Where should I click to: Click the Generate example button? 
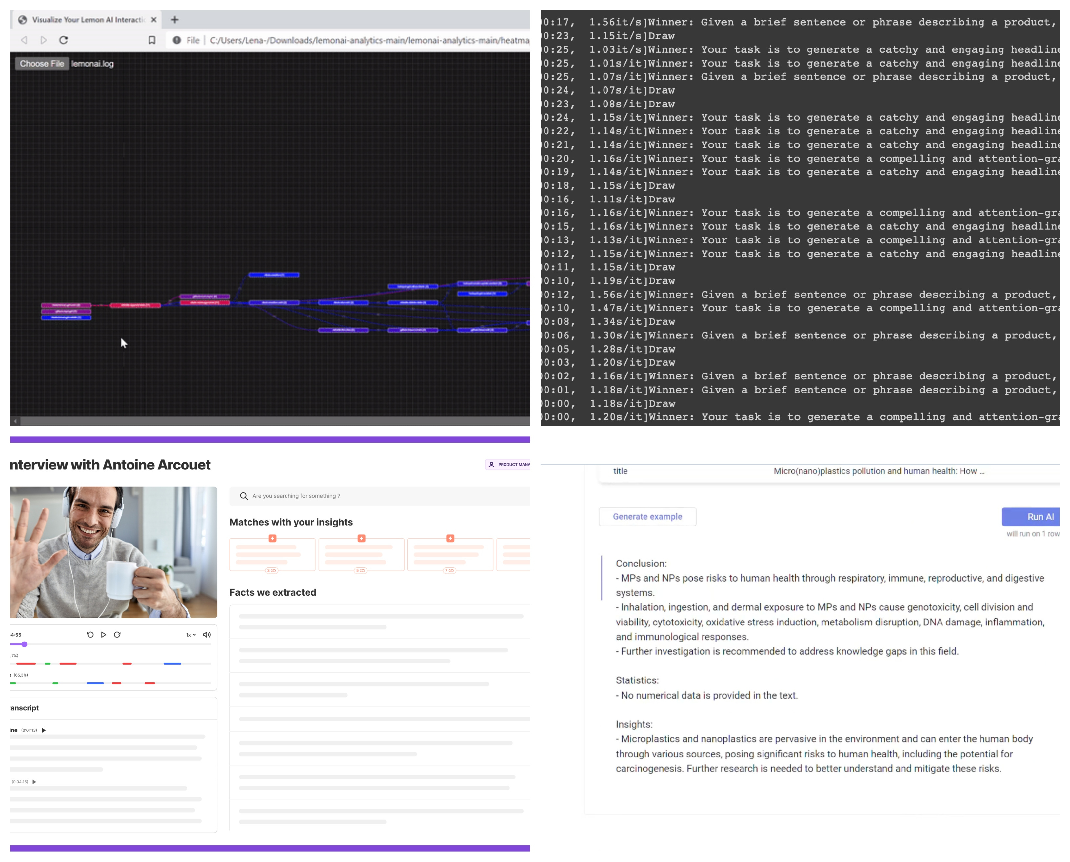(647, 516)
